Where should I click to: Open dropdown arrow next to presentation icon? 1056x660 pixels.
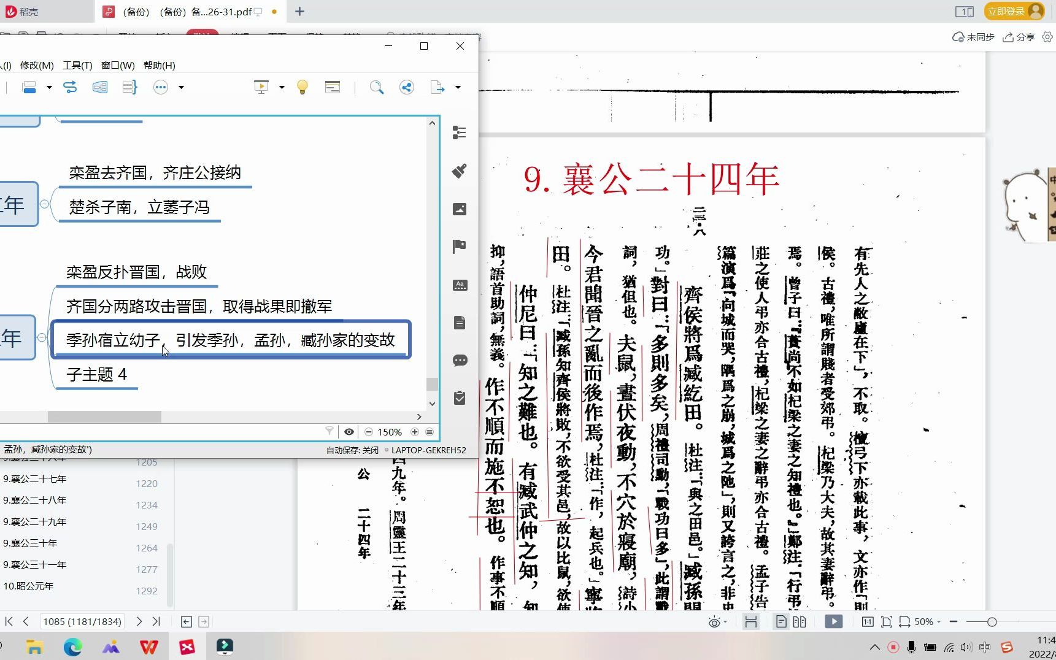(x=282, y=87)
